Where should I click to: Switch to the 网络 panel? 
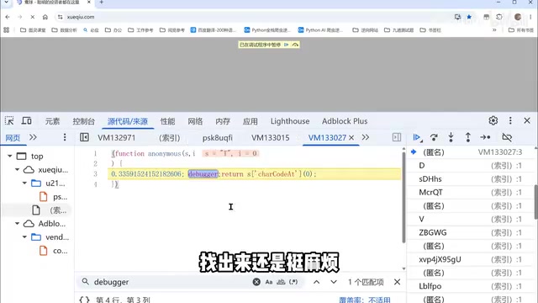pos(195,121)
